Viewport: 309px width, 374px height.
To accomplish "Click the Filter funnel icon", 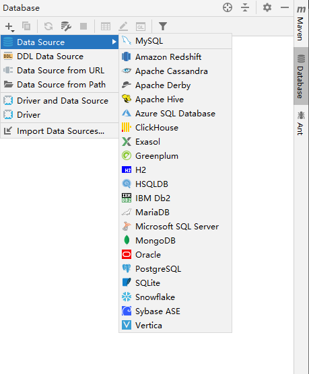I will pyautogui.click(x=163, y=26).
